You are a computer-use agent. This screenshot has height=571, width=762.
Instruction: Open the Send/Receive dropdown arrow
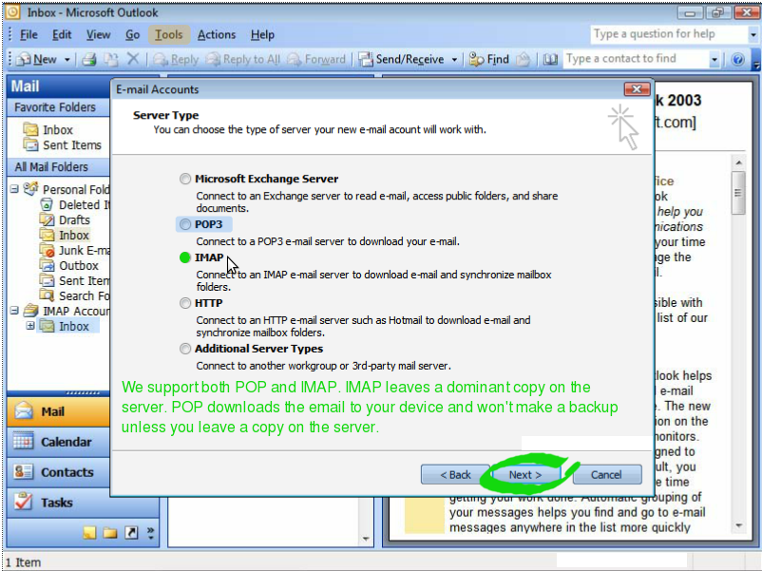click(x=454, y=60)
